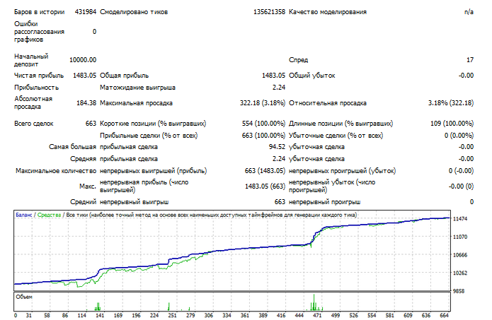Click 'непрерывных проигрышей (убыток)' label

(x=342, y=171)
